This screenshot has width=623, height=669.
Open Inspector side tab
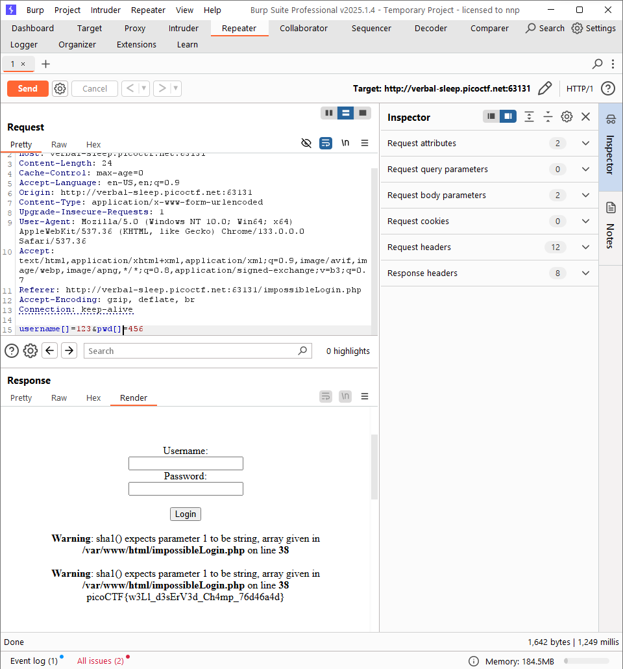point(611,147)
